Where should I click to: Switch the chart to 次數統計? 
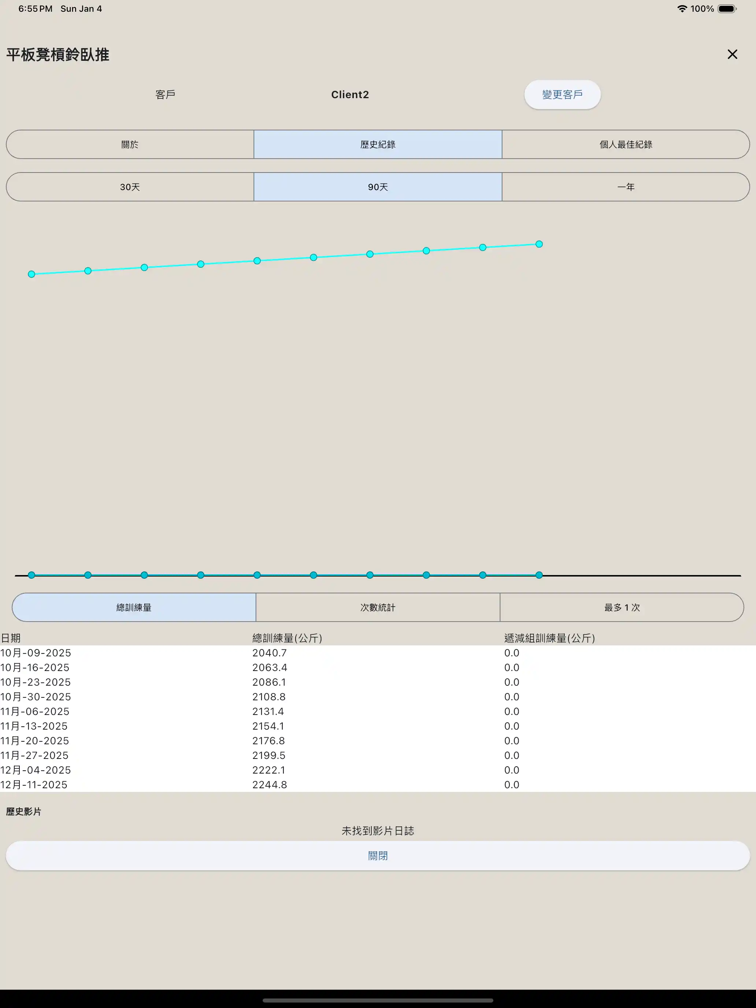[378, 607]
